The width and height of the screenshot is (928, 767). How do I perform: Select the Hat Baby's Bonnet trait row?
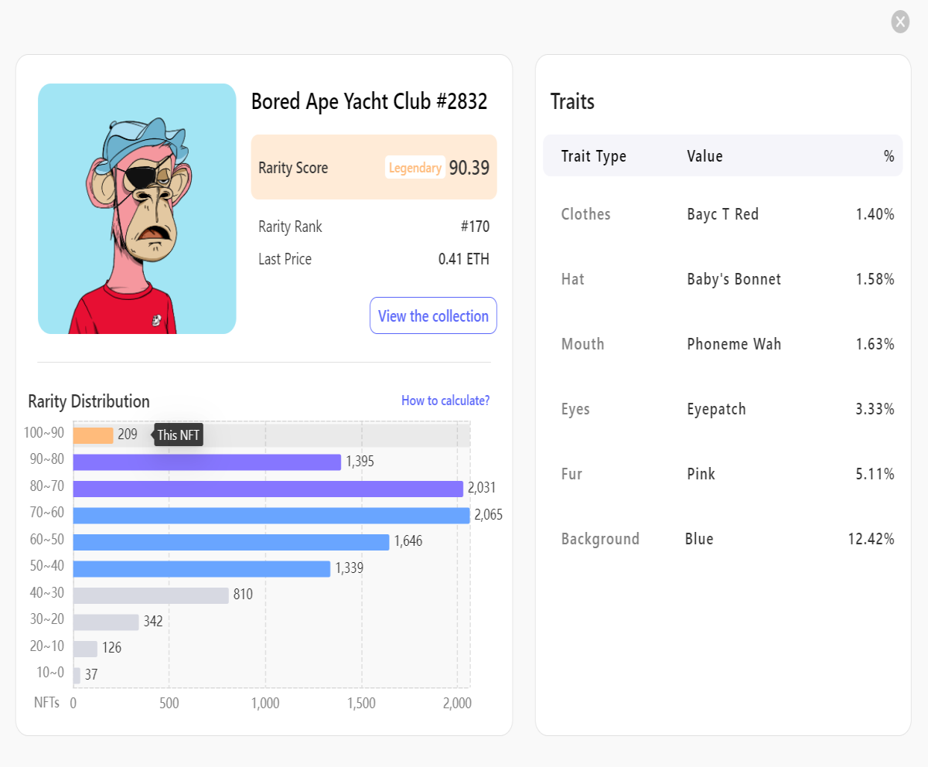tap(723, 279)
